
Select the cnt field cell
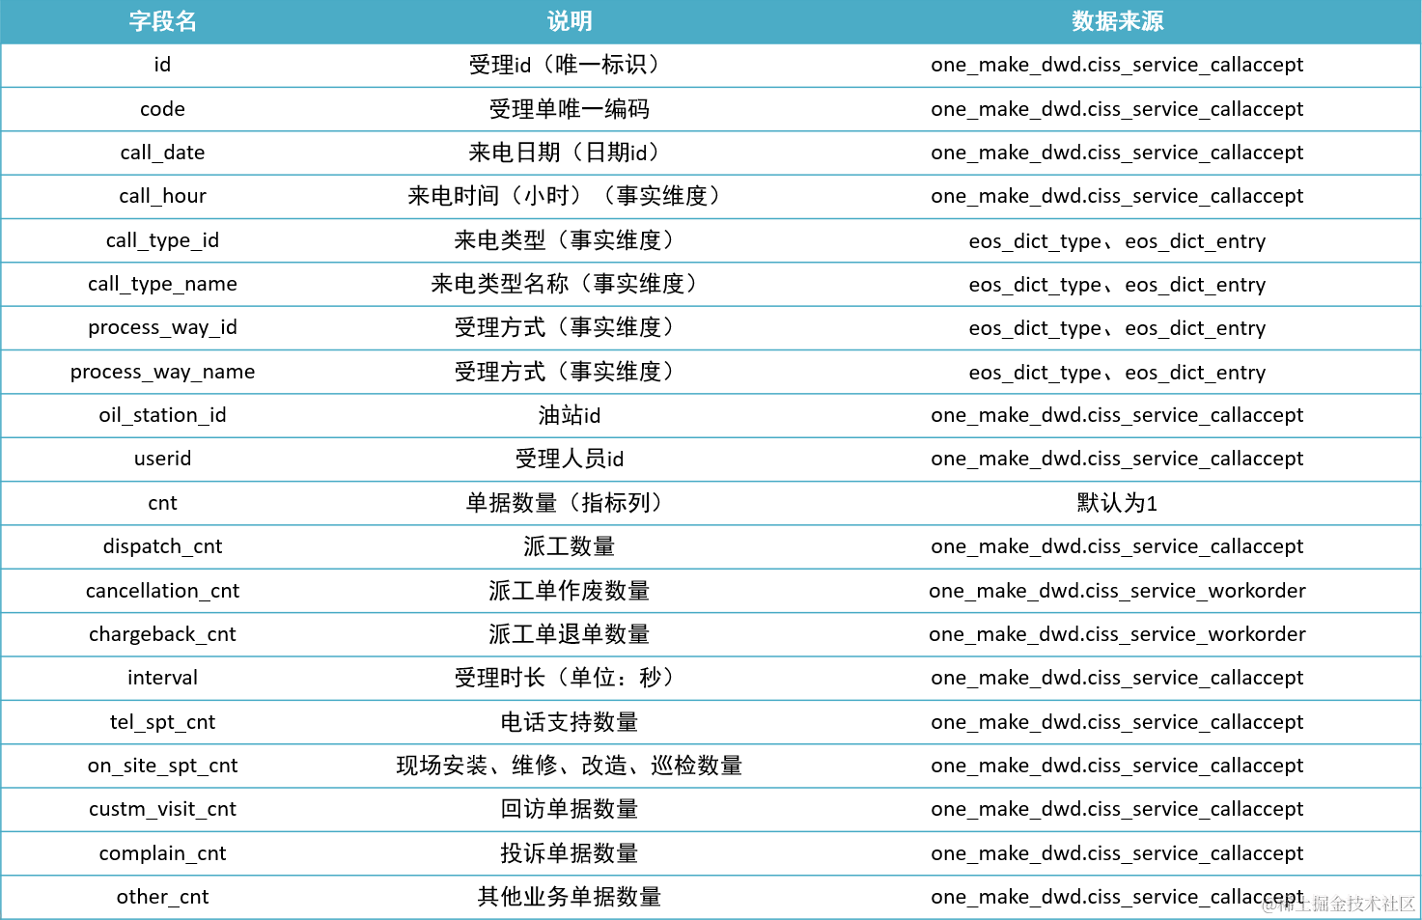162,503
